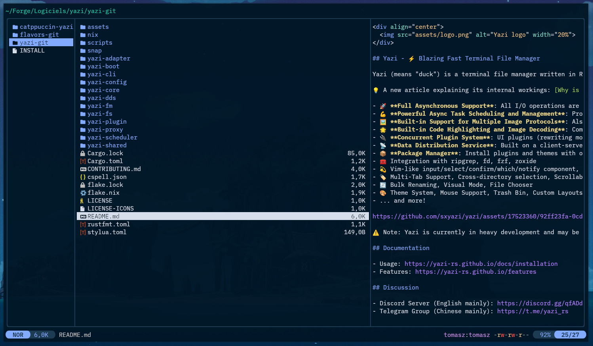Click the 85,0K size of Cargo.lock

[x=356, y=153]
